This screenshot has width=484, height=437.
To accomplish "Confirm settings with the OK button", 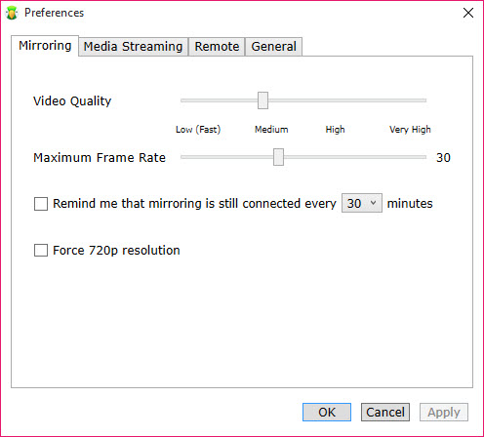I will click(x=327, y=413).
